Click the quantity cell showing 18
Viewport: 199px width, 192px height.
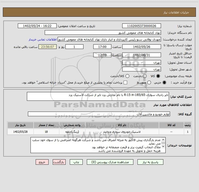[x=46, y=132]
